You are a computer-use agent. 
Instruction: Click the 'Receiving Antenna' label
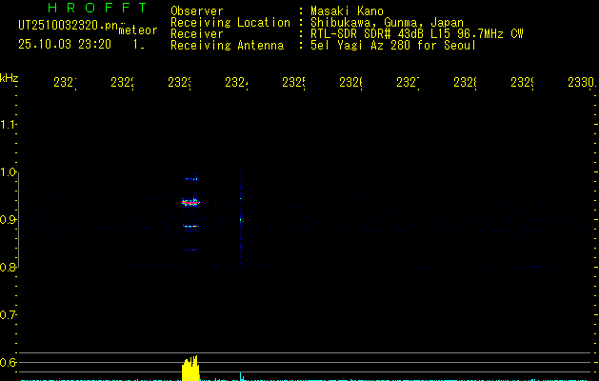pyautogui.click(x=227, y=45)
